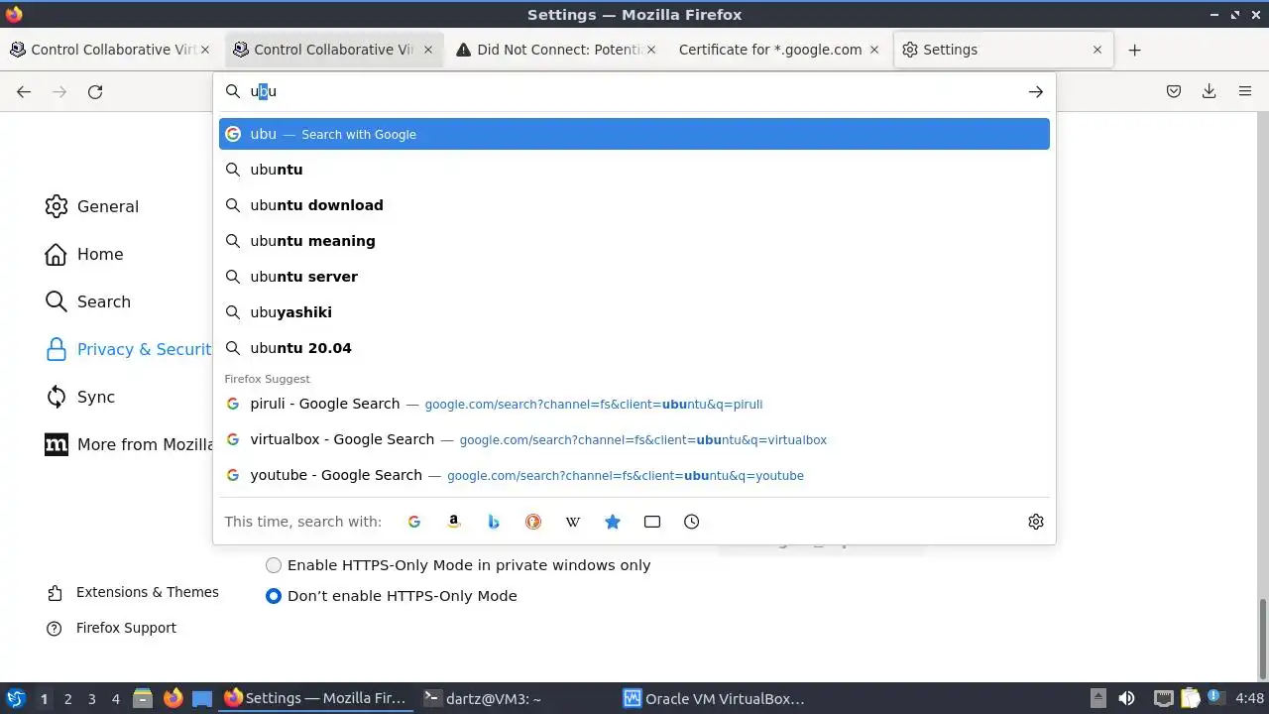Click the Go arrow in address bar
1269x714 pixels.
1036,91
